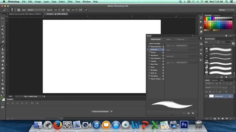Hide the Background layer
236x132 pixels.
click(x=206, y=96)
